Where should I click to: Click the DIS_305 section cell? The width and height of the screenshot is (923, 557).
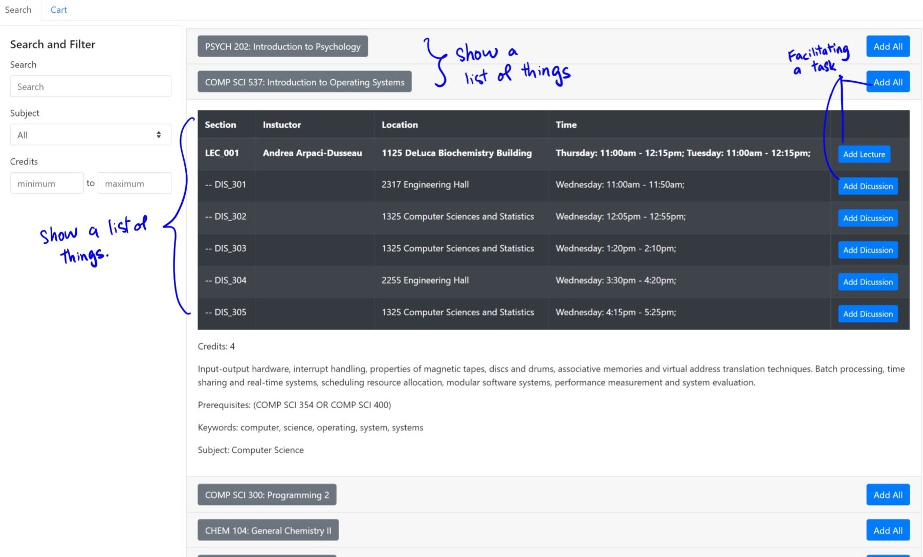click(227, 313)
